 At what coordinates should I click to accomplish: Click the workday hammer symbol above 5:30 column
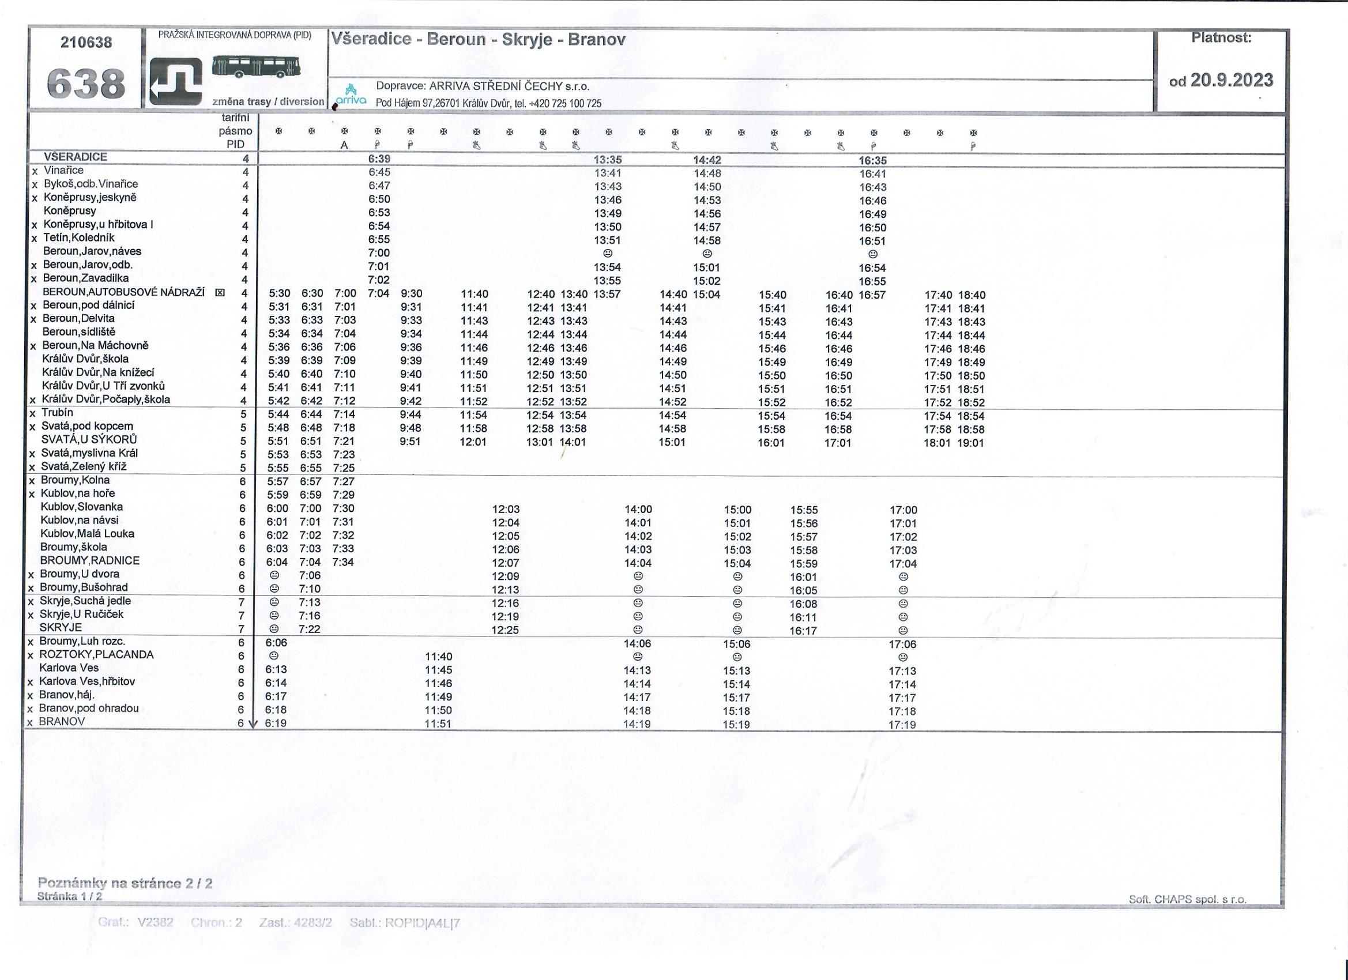tap(278, 131)
